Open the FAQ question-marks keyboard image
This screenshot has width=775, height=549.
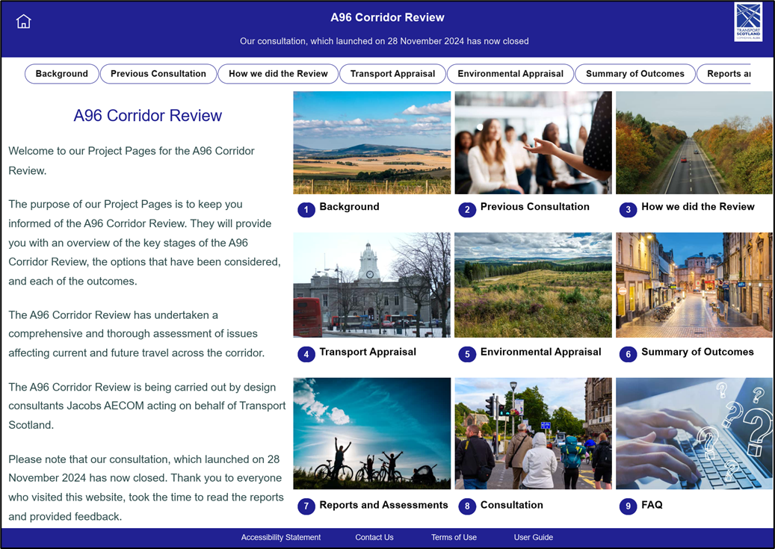(x=694, y=433)
